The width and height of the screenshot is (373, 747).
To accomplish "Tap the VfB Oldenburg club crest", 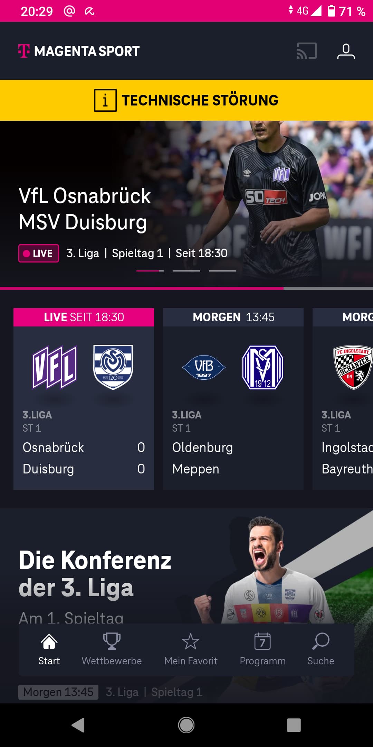I will pos(204,367).
